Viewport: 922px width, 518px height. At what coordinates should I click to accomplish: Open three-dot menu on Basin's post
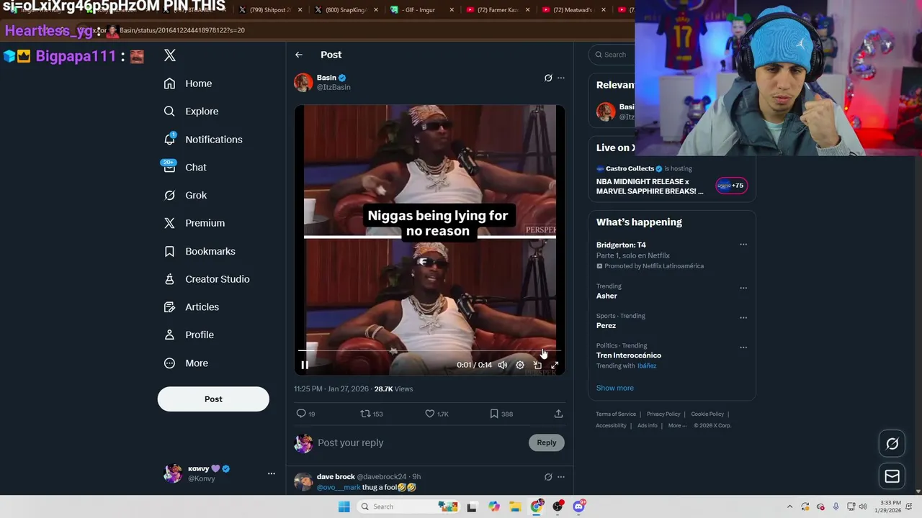[561, 78]
